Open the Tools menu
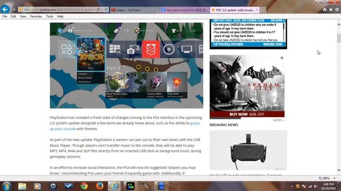 coord(50,16)
